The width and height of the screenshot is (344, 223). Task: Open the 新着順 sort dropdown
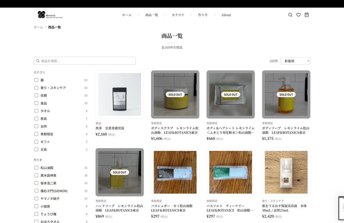click(x=296, y=61)
